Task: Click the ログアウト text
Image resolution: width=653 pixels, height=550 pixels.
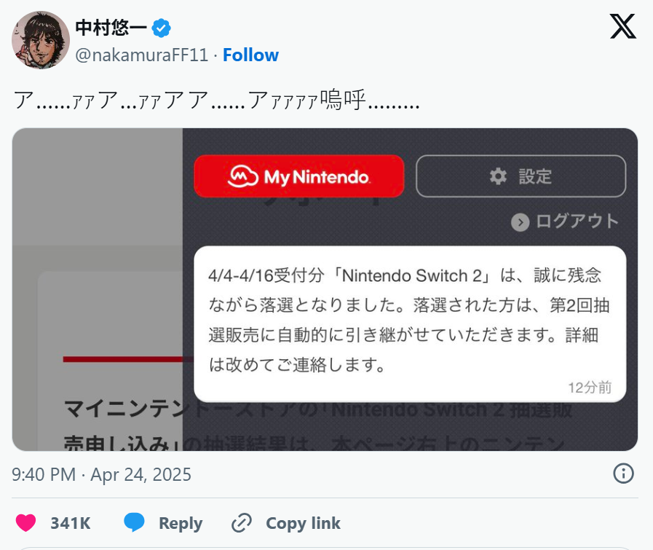Action: coord(577,221)
